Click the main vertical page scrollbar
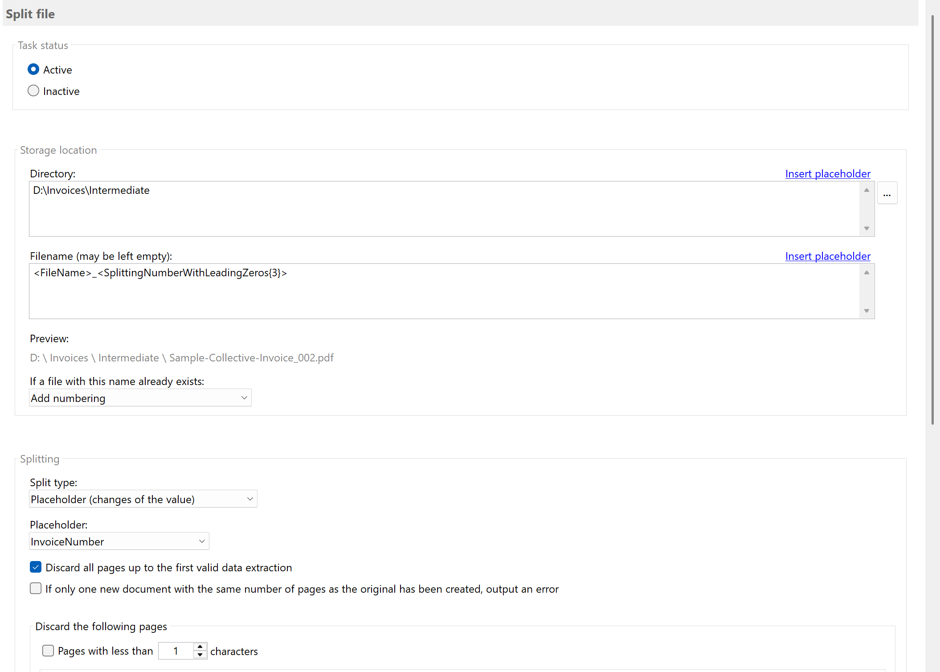This screenshot has width=940, height=672. (x=932, y=218)
